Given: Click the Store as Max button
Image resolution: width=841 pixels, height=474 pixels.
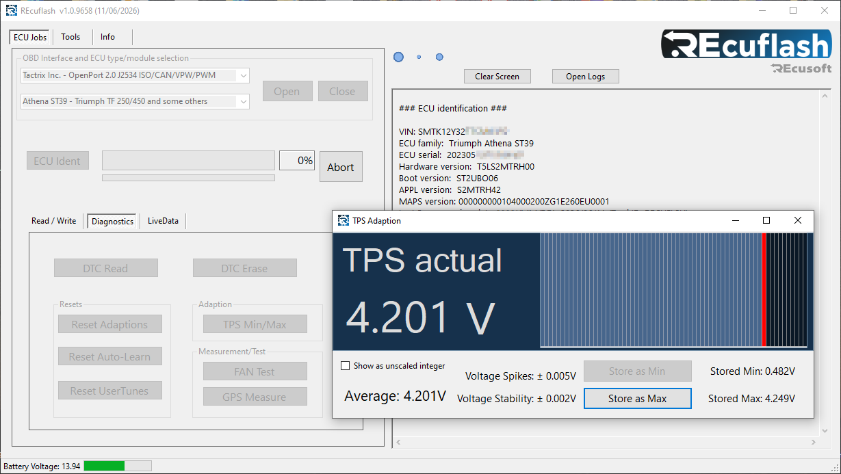Looking at the screenshot, I should tap(638, 398).
